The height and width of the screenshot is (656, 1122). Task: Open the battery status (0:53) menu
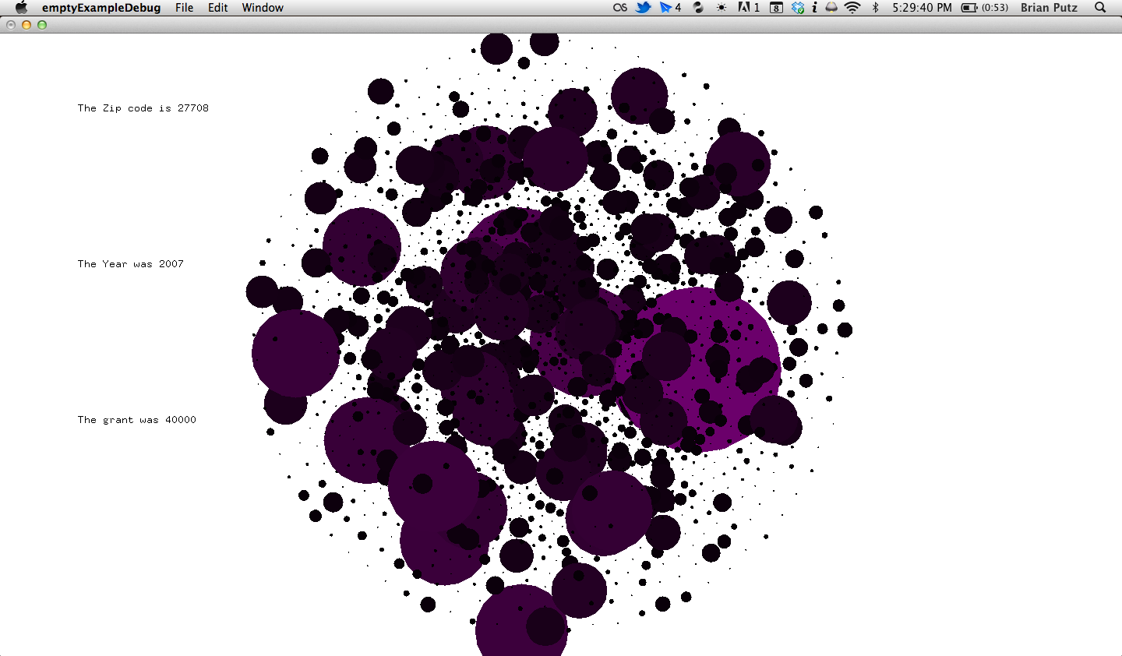pos(984,8)
